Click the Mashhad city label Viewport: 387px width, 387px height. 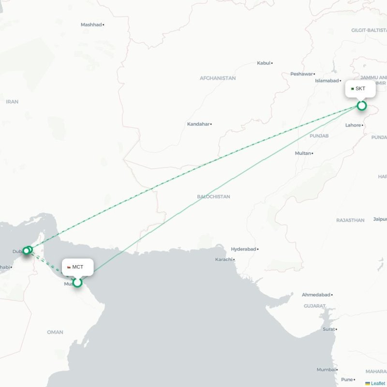tap(91, 25)
